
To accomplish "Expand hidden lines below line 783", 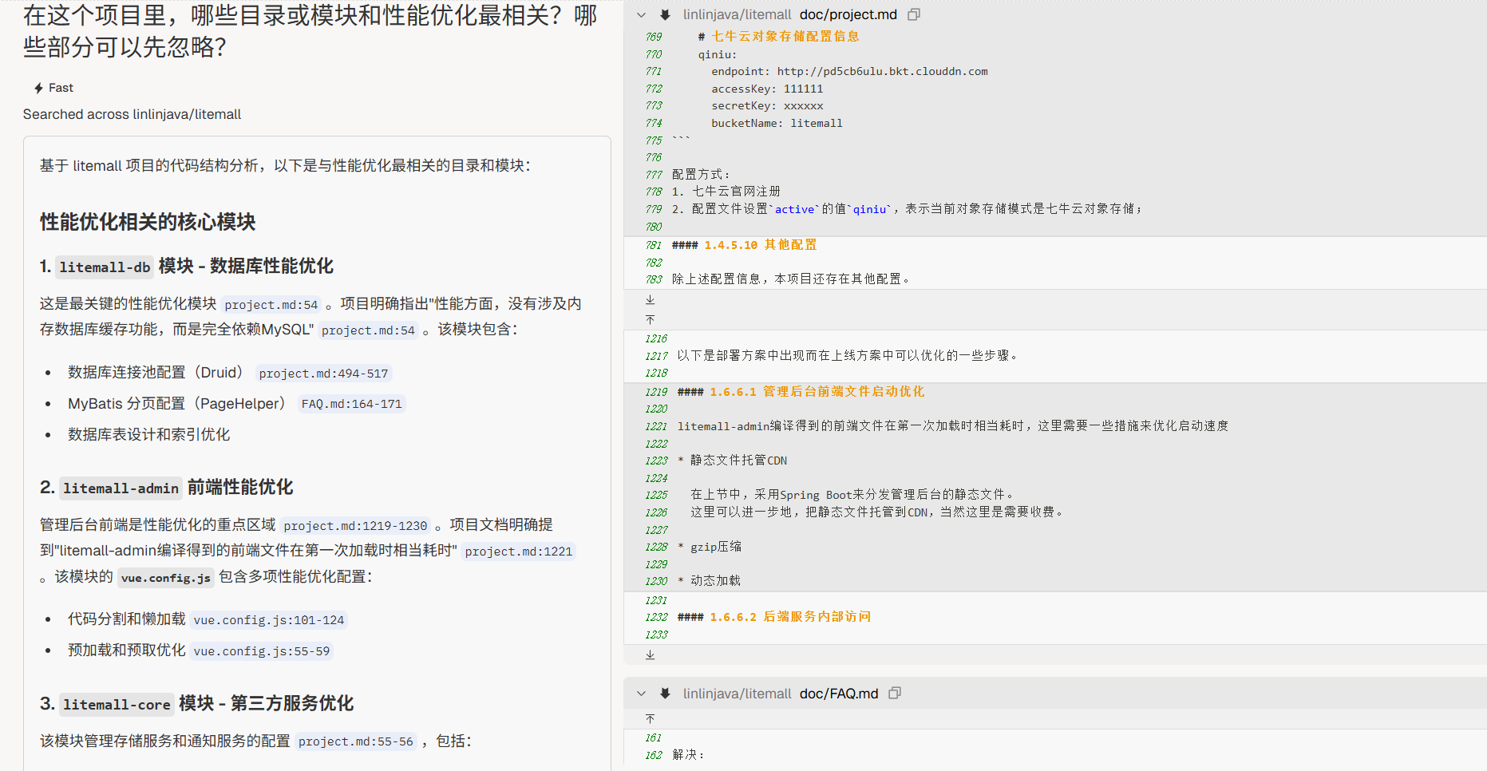I will tap(650, 300).
